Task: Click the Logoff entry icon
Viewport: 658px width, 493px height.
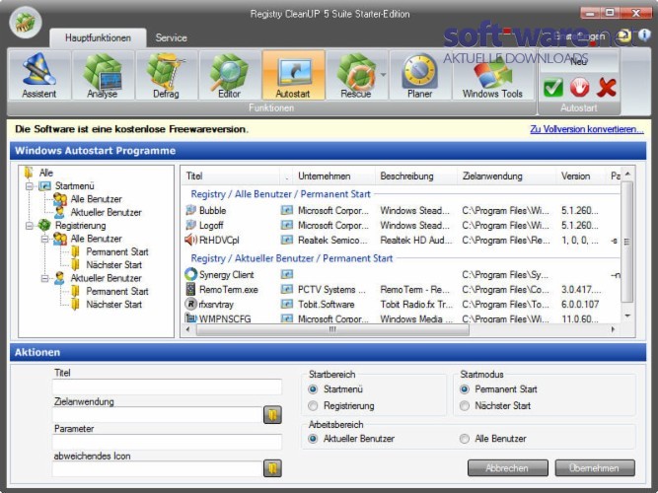Action: tap(191, 225)
